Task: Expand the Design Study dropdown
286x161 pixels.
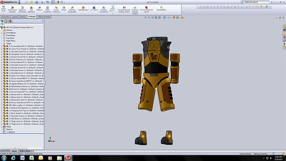Action: pos(3,14)
